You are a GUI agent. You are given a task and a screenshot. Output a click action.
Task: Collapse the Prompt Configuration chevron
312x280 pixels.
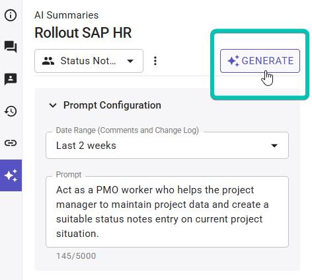[x=53, y=105]
